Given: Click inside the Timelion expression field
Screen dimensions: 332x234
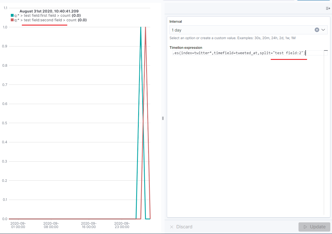Looking at the screenshot, I should (x=241, y=53).
